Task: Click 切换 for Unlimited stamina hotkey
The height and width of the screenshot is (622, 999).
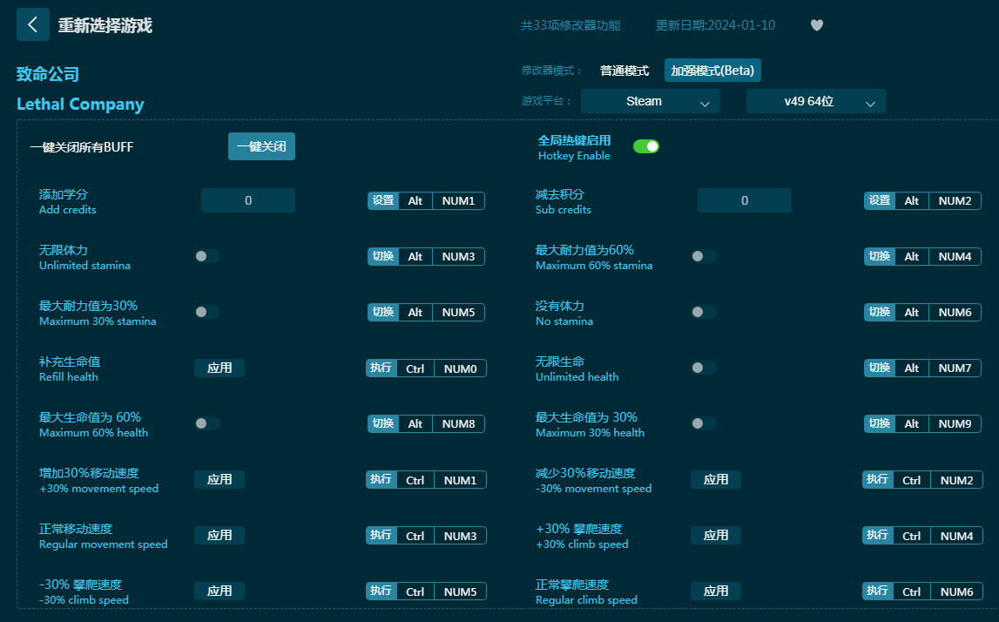Action: click(383, 256)
